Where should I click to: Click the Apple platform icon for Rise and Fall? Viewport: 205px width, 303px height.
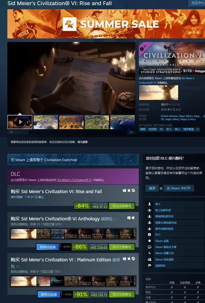tap(129, 191)
